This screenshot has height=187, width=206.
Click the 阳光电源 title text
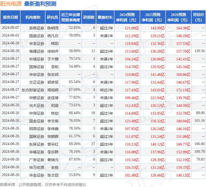point(11,4)
